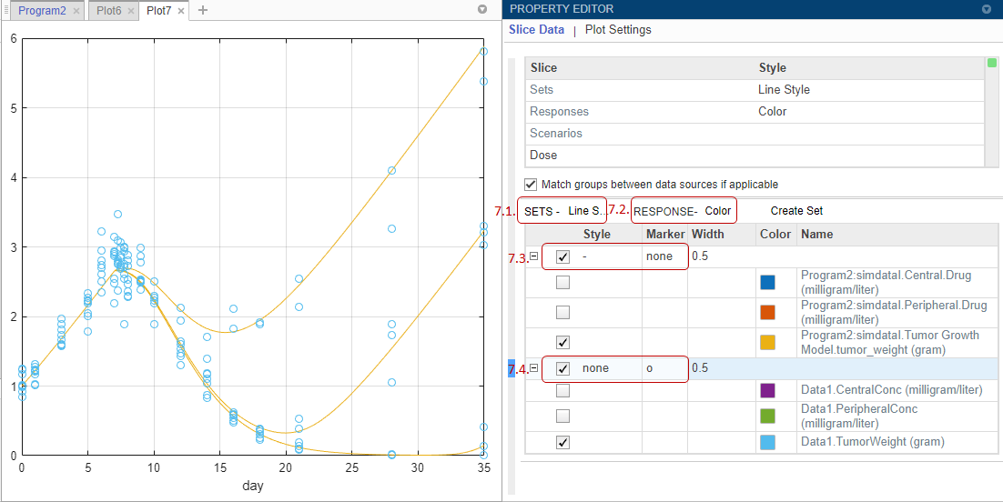Screen dimensions: 1003x502
Task: Open document tabs dropdown arrow
Action: [x=482, y=10]
